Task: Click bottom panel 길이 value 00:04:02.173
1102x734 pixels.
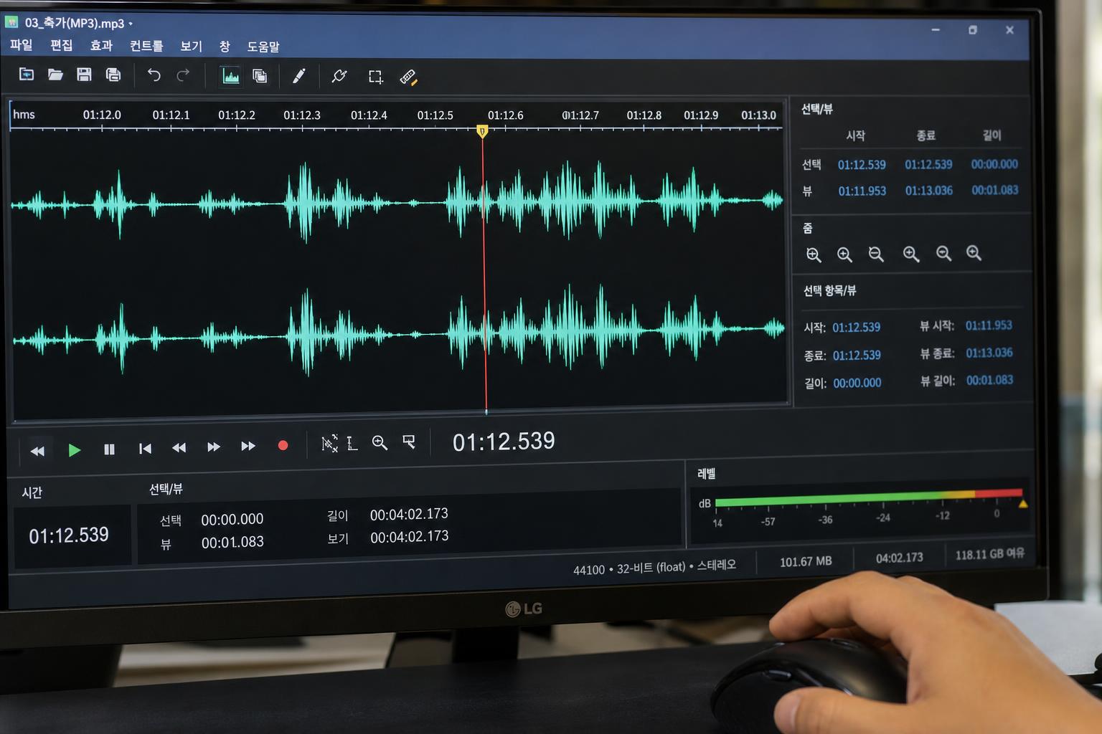Action: pos(409,515)
